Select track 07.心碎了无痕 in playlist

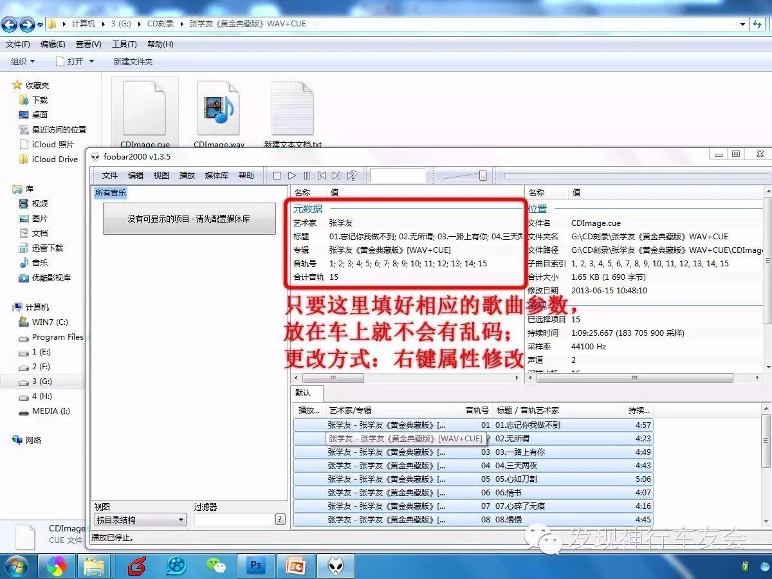click(x=473, y=506)
